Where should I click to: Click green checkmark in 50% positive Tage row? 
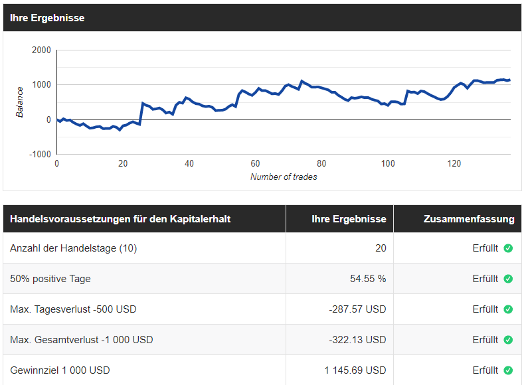(508, 279)
